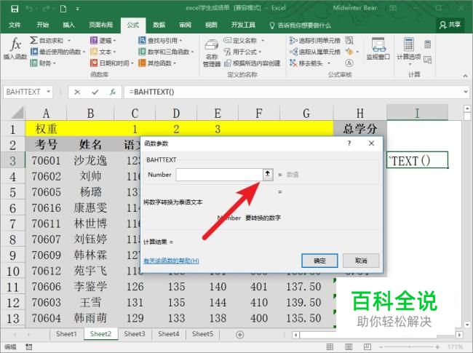This screenshot has height=353, width=473.
Task: Click the Save icon in title bar
Action: [x=15, y=9]
